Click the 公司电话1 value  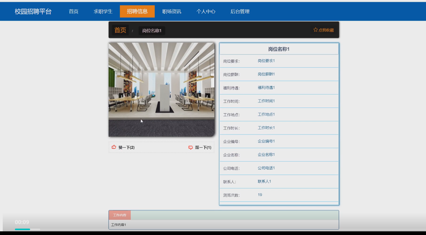tap(266, 168)
